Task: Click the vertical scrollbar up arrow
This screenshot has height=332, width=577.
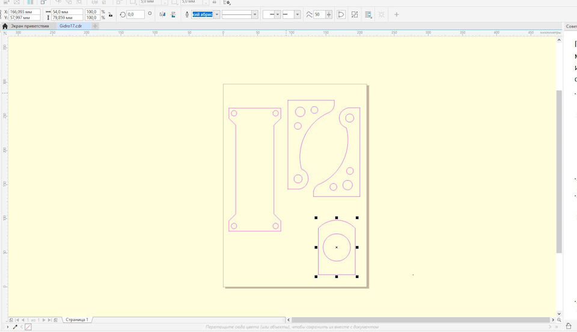Action: (x=559, y=40)
